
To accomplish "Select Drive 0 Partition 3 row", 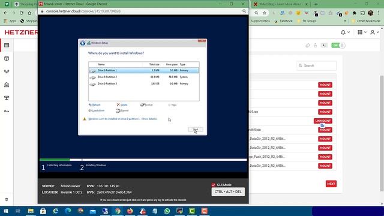I will coord(144,84).
